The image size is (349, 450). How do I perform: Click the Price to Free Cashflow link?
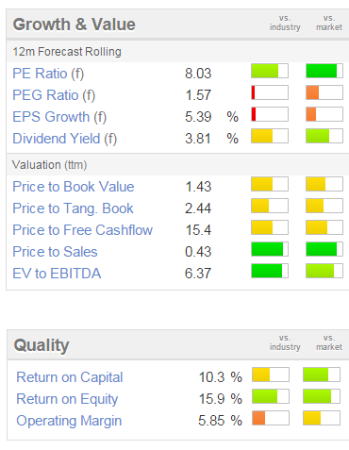(82, 230)
